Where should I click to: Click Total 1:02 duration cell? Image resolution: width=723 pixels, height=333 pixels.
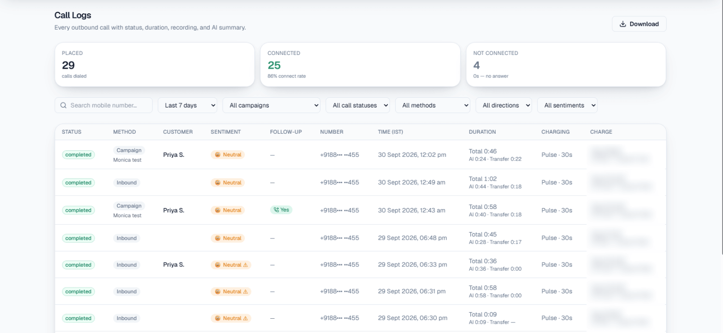(x=496, y=183)
